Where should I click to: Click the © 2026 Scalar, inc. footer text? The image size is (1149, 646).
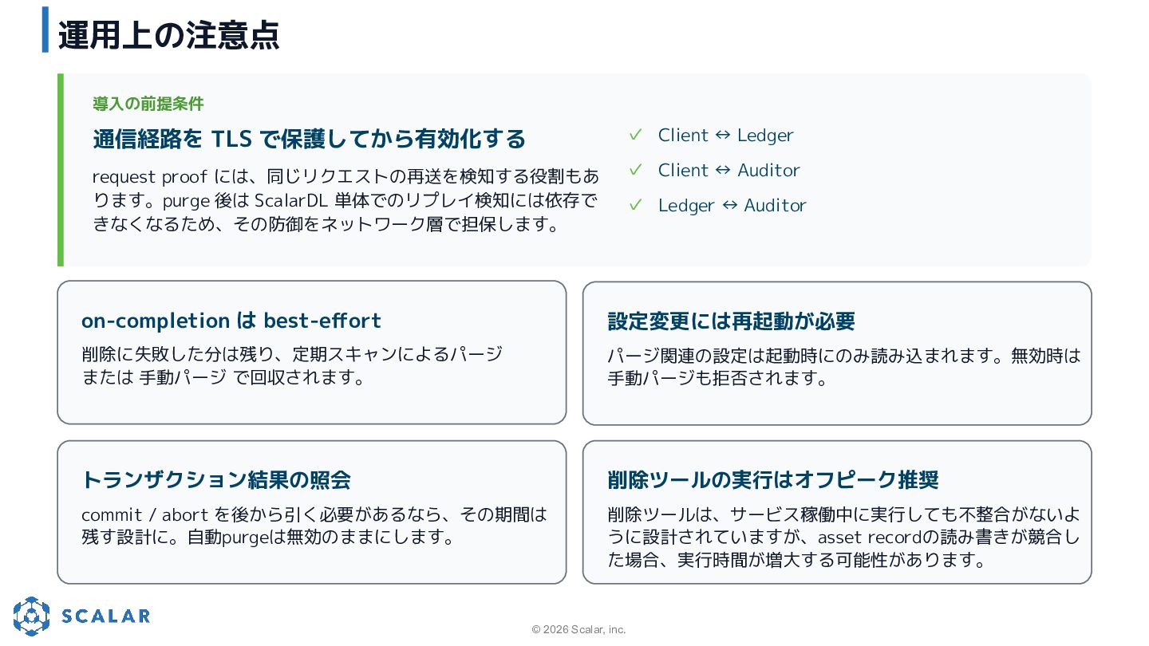579,629
